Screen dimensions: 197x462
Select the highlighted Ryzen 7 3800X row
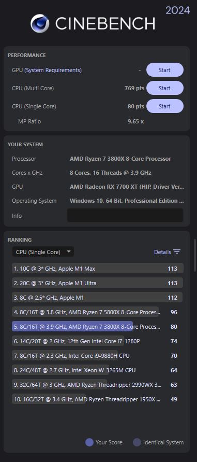98,327
